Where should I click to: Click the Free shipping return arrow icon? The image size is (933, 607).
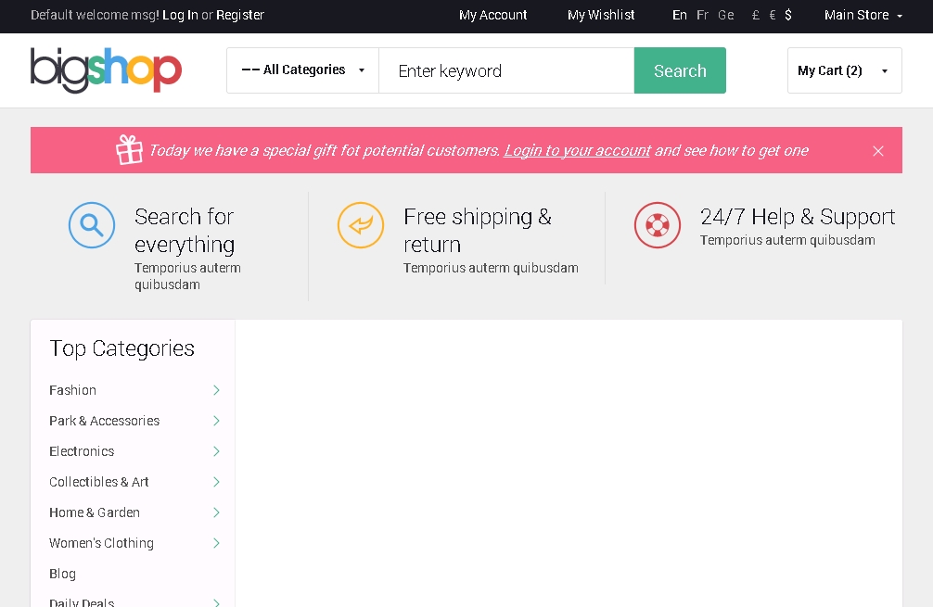(361, 225)
